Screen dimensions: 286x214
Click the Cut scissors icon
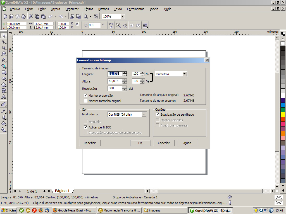pos(31,16)
